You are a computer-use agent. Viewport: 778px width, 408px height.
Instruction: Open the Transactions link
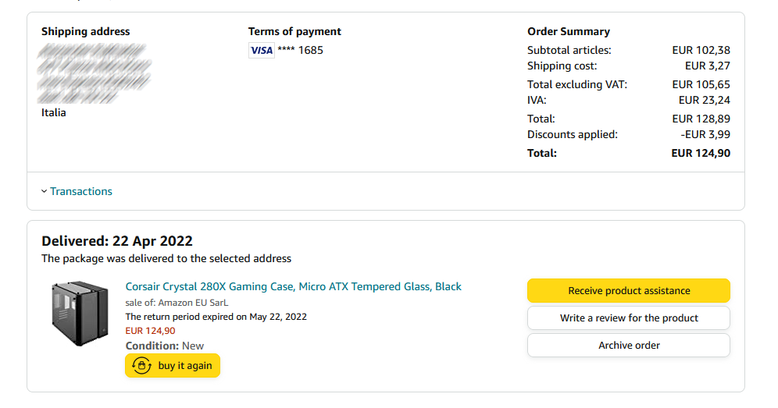point(81,191)
